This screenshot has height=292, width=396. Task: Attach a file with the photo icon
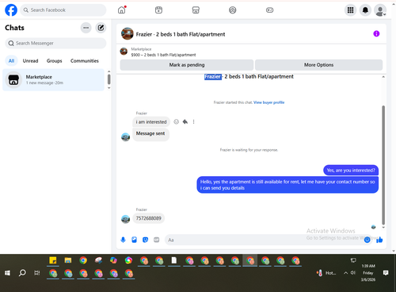click(134, 240)
